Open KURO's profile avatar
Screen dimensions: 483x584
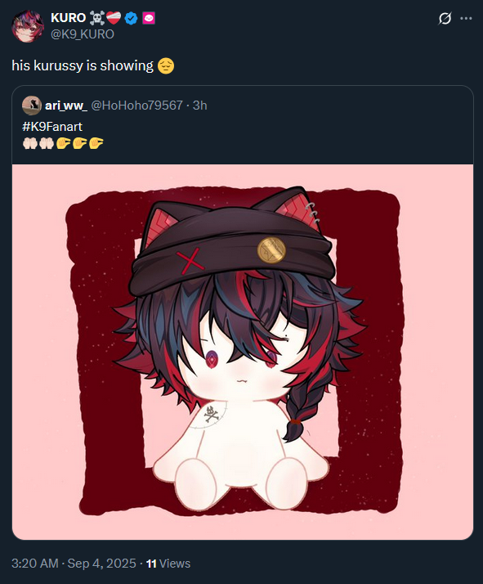(x=28, y=26)
